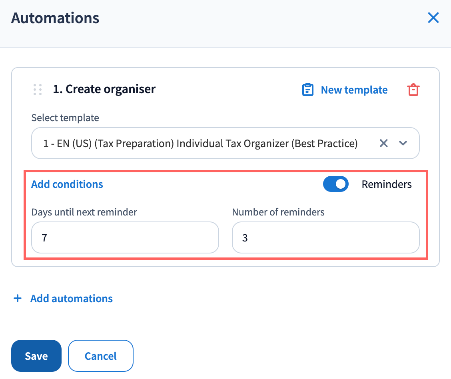Close the Automations panel
Image resolution: width=451 pixels, height=379 pixels.
click(x=433, y=18)
